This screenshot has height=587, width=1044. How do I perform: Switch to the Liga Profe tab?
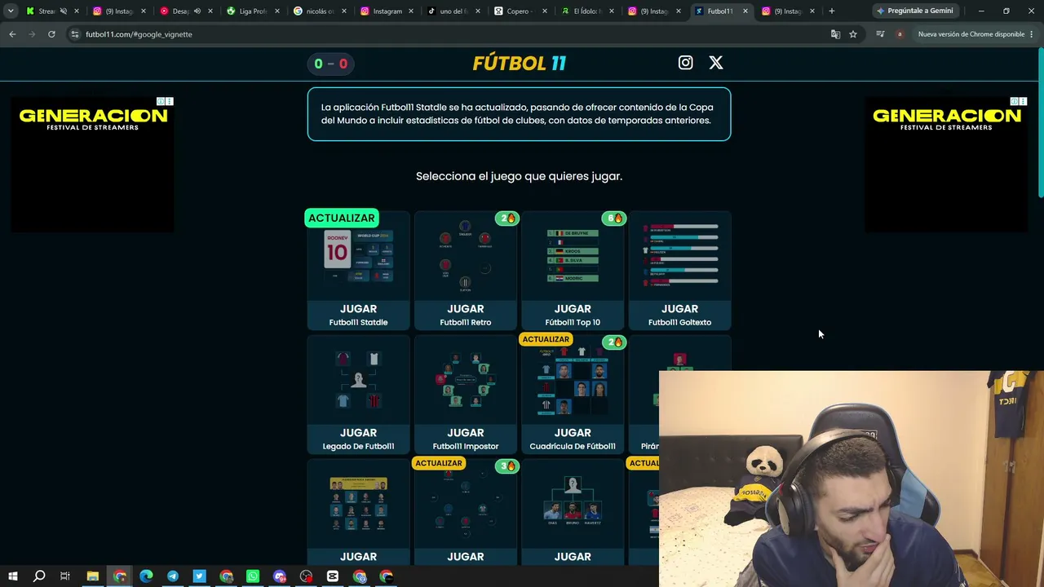[x=253, y=11]
